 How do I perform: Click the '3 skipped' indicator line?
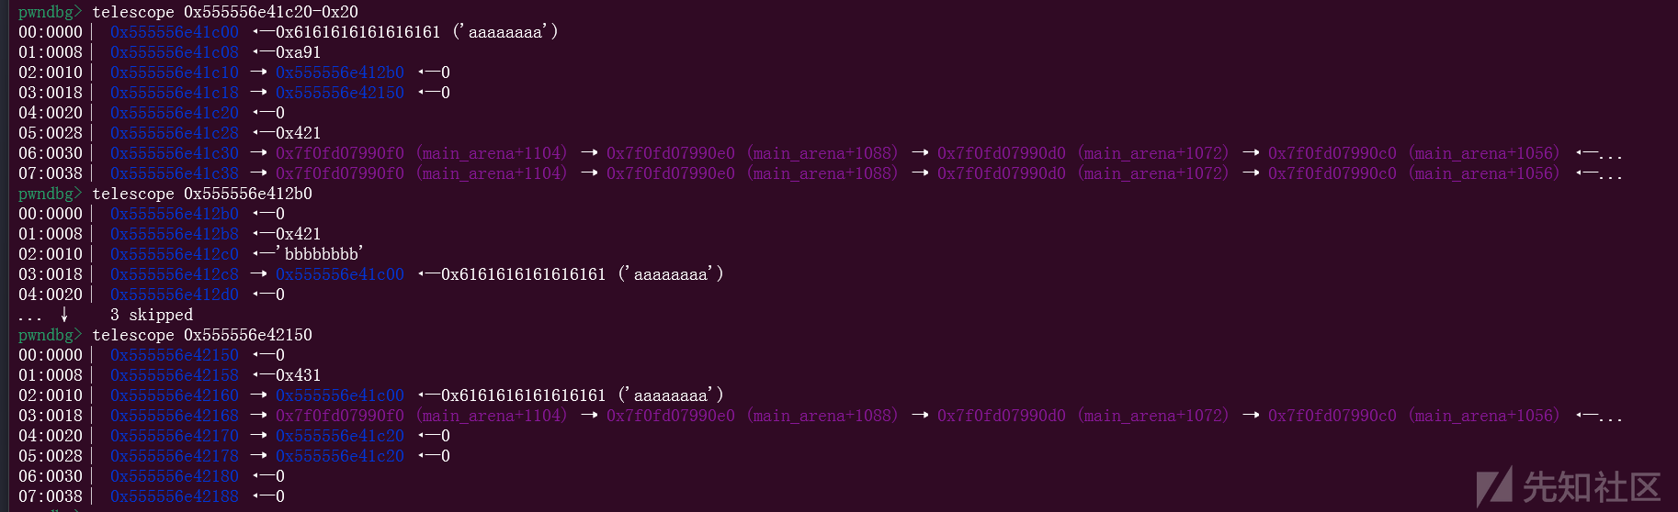pos(152,315)
